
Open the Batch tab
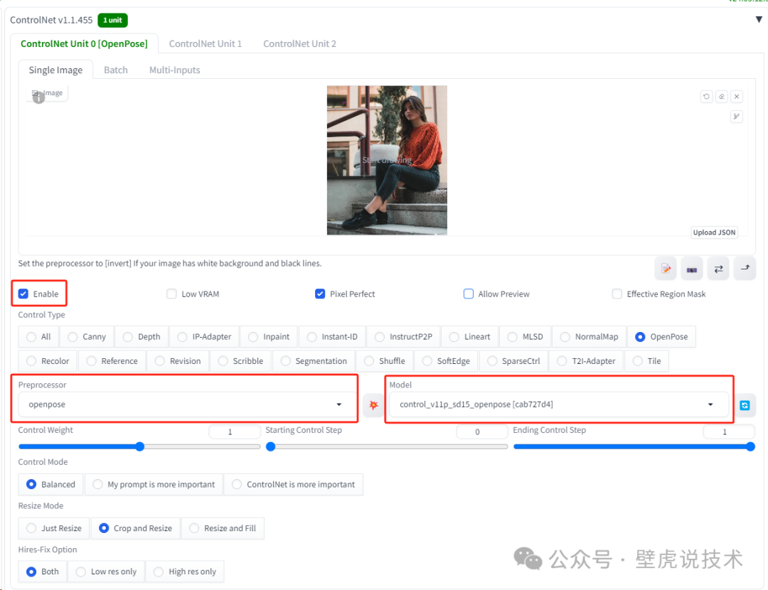click(x=116, y=70)
